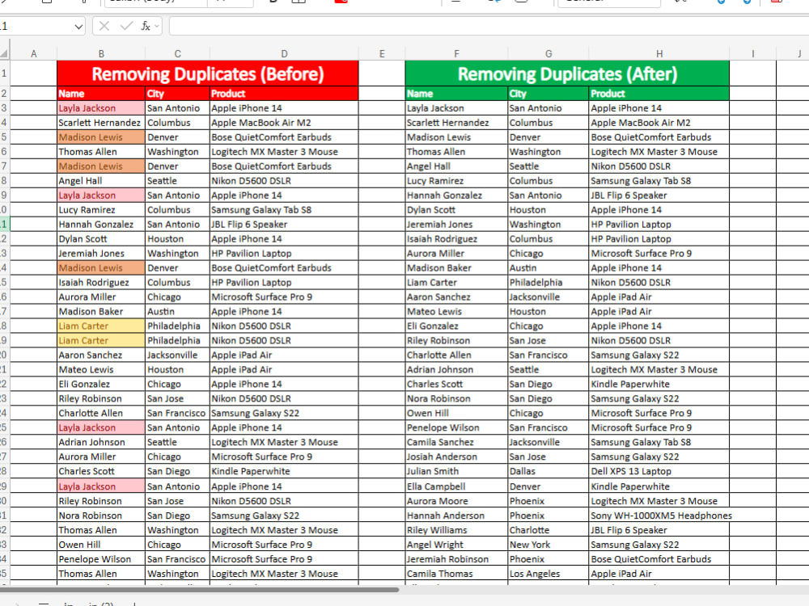
Task: Click the Cancel (X) formula bar icon
Action: (104, 26)
